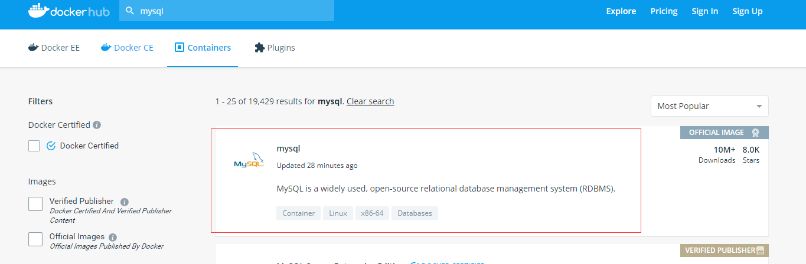
Task: Click the Official Images info icon
Action: tap(113, 237)
